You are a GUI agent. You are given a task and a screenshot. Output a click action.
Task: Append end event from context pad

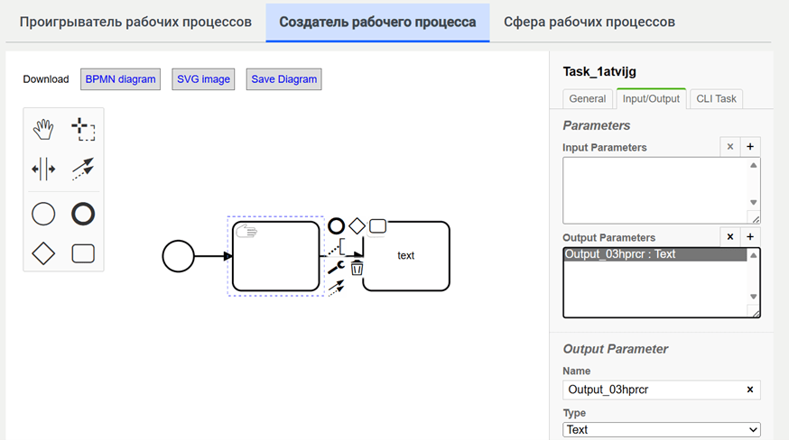coord(336,226)
